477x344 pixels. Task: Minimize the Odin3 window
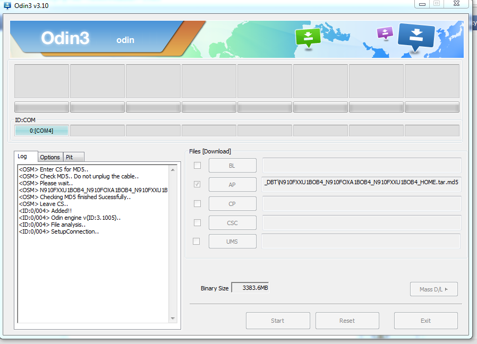[x=422, y=4]
